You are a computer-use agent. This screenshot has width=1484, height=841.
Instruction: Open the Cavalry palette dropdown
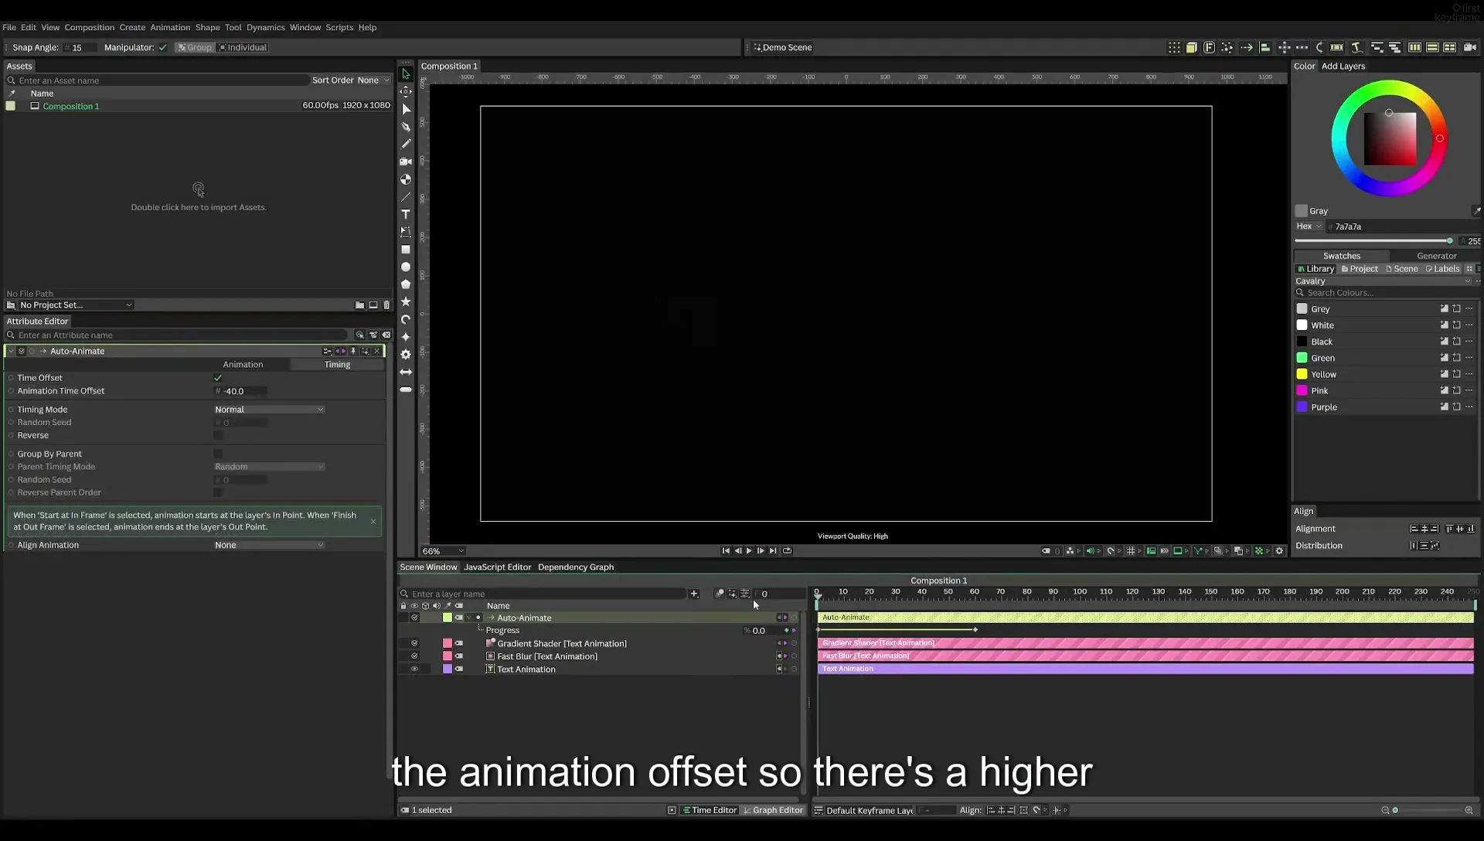1384,281
